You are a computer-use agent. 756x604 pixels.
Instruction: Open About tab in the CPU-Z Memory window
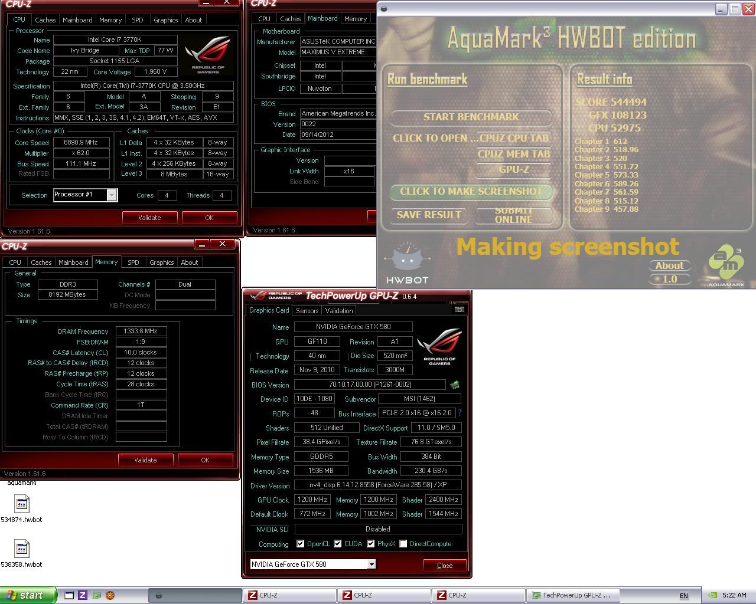(x=189, y=262)
